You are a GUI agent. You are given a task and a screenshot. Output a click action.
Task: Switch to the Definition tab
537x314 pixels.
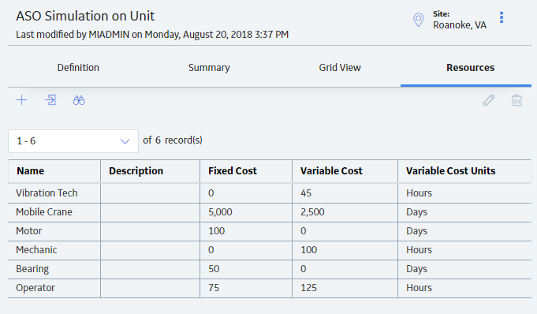pyautogui.click(x=78, y=68)
